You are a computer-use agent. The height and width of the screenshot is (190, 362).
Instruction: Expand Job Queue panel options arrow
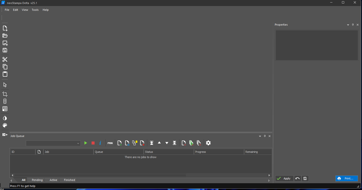point(260,136)
